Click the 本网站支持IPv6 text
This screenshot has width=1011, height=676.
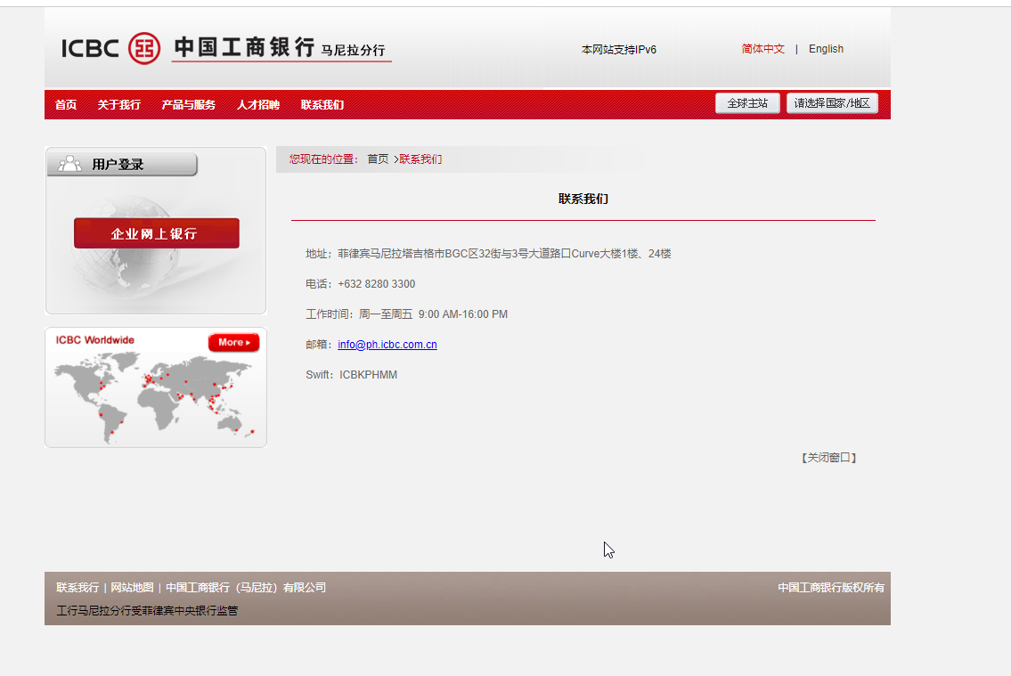(619, 50)
